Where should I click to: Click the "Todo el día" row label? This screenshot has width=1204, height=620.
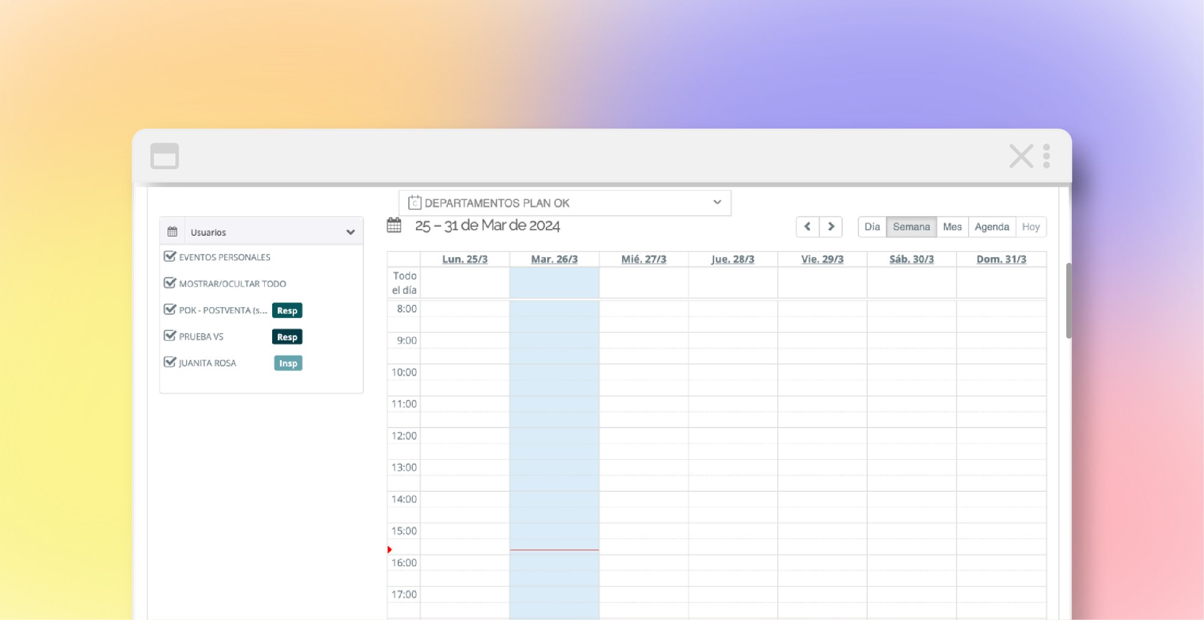coord(404,283)
